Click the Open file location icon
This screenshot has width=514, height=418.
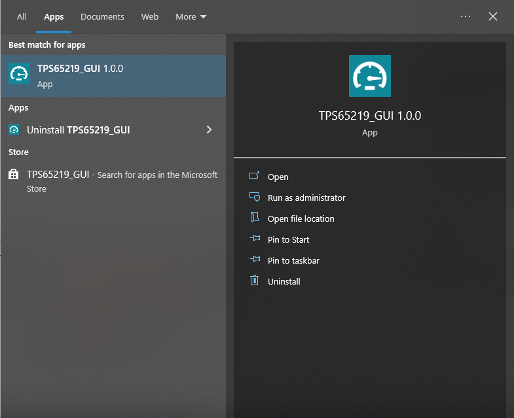point(255,218)
